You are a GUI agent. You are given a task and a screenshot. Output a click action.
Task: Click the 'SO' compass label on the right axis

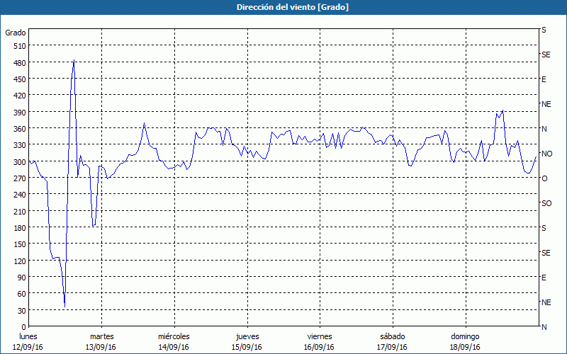point(546,203)
